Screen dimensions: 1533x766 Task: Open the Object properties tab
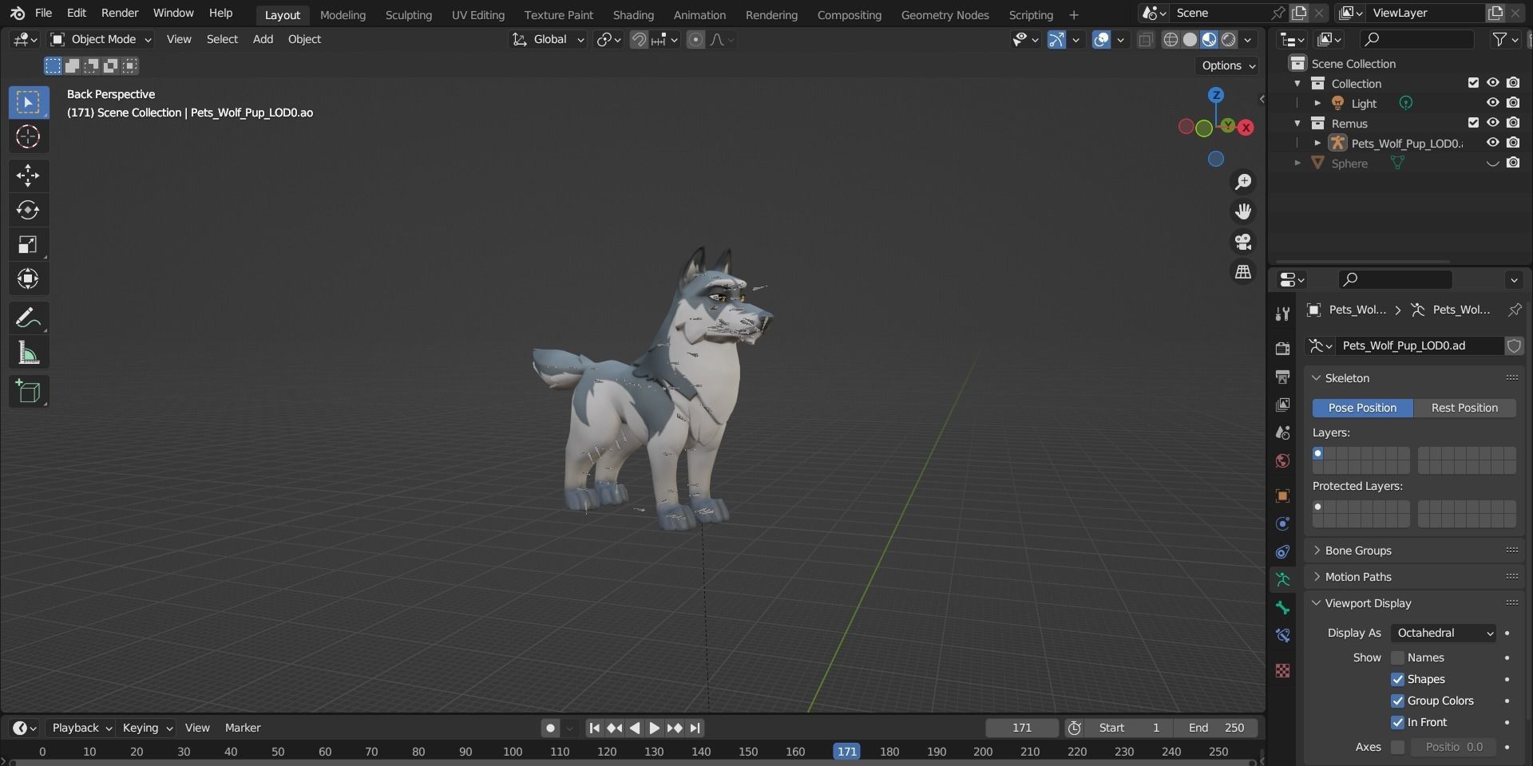point(1282,496)
